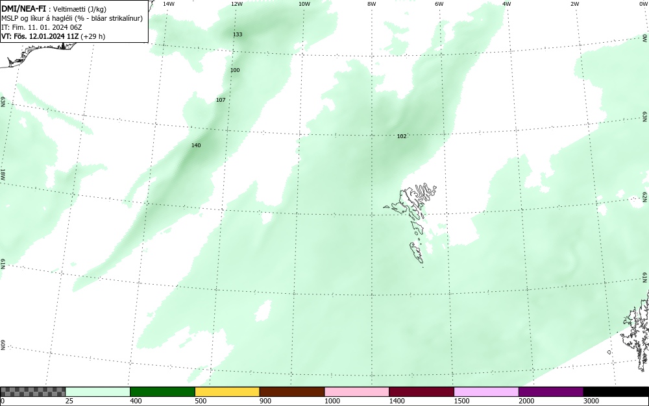This screenshot has width=649, height=406.
Task: Click the legend number 2000
Action: [526, 401]
